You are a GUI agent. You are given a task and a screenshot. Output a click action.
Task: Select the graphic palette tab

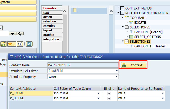[x=52, y=35]
